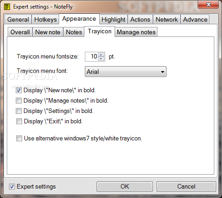
Task: Select the Trayicon sub-tab
Action: tap(100, 31)
